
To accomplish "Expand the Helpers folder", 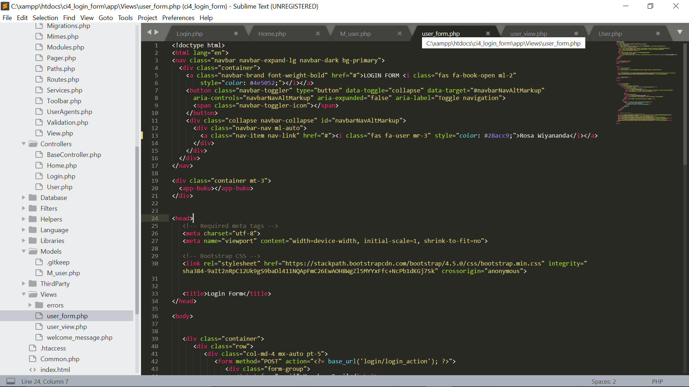I will (x=24, y=219).
